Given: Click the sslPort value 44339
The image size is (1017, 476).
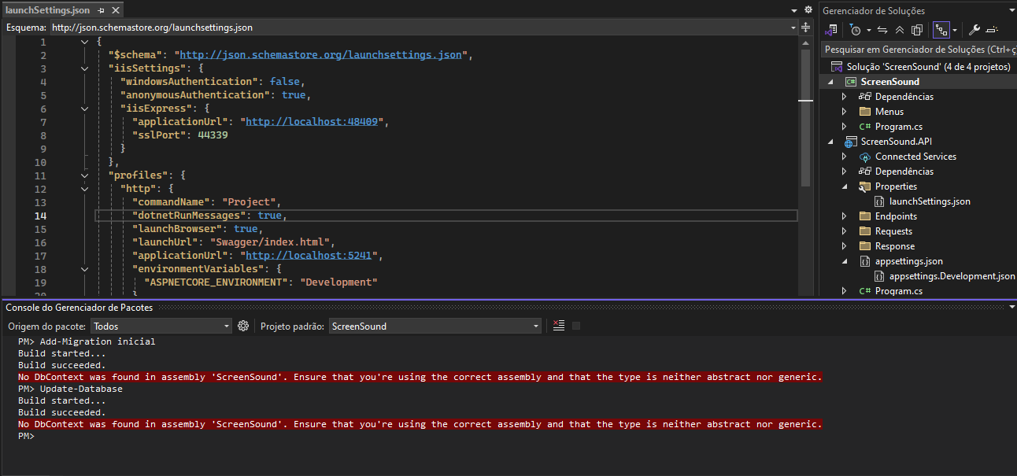Looking at the screenshot, I should (212, 135).
